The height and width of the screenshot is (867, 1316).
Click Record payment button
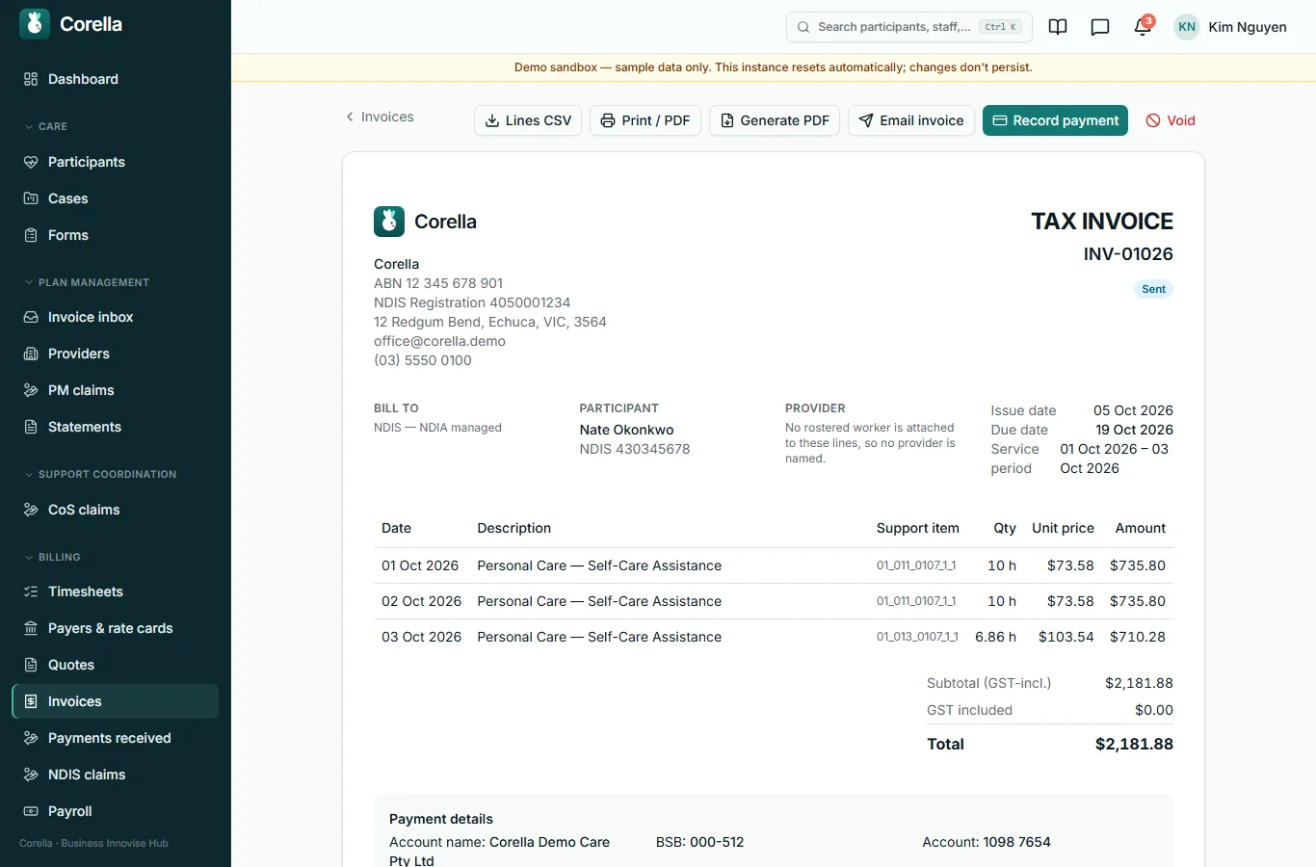pos(1055,120)
